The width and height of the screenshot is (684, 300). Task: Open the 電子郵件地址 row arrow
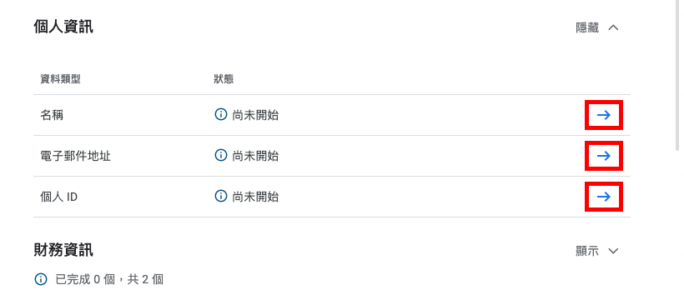tap(604, 156)
